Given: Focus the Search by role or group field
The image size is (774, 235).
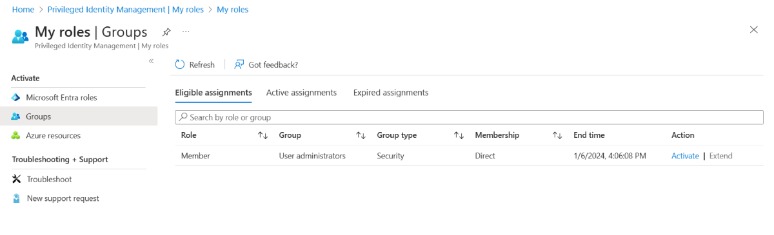Looking at the screenshot, I should [469, 117].
